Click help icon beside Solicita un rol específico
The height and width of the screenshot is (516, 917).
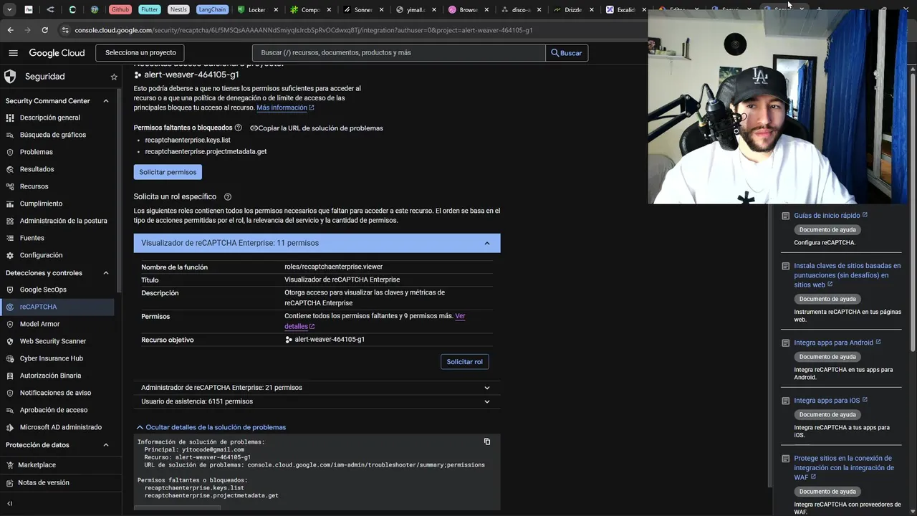tap(228, 196)
